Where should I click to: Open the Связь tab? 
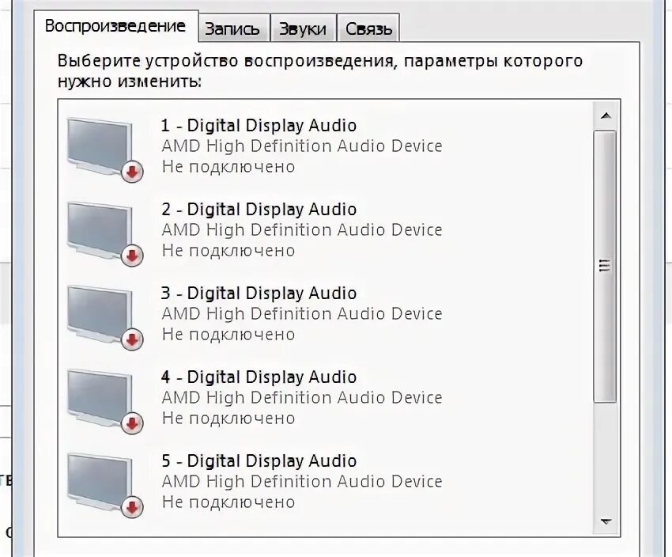click(368, 28)
